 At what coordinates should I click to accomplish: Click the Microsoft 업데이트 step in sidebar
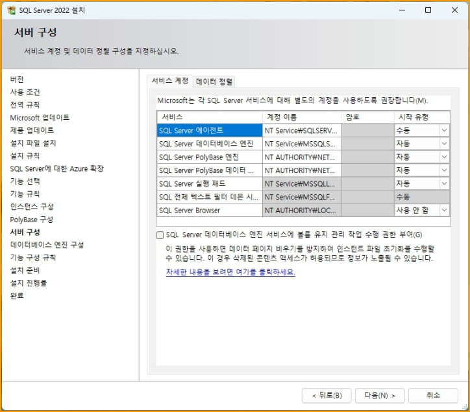click(x=40, y=118)
